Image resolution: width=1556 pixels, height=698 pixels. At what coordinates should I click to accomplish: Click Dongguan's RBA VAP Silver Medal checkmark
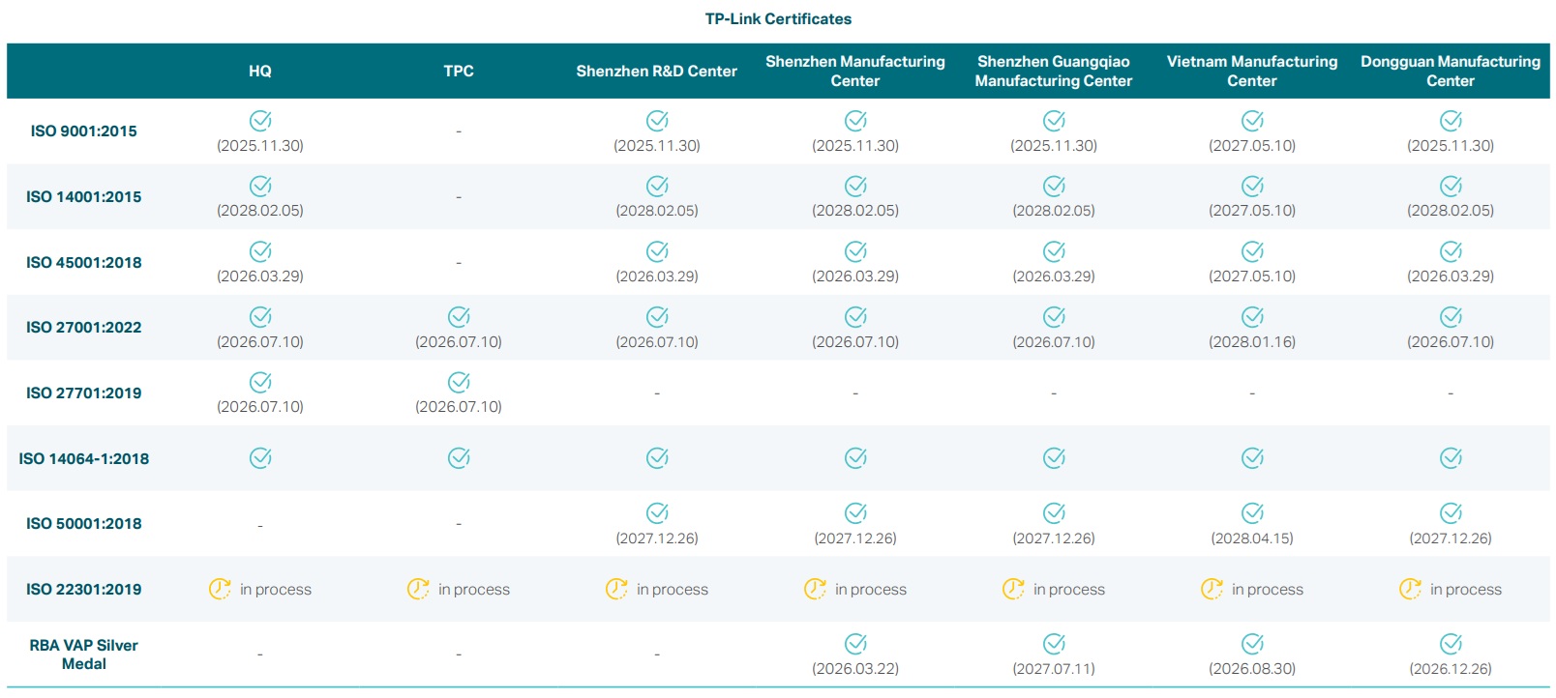pos(1451,644)
